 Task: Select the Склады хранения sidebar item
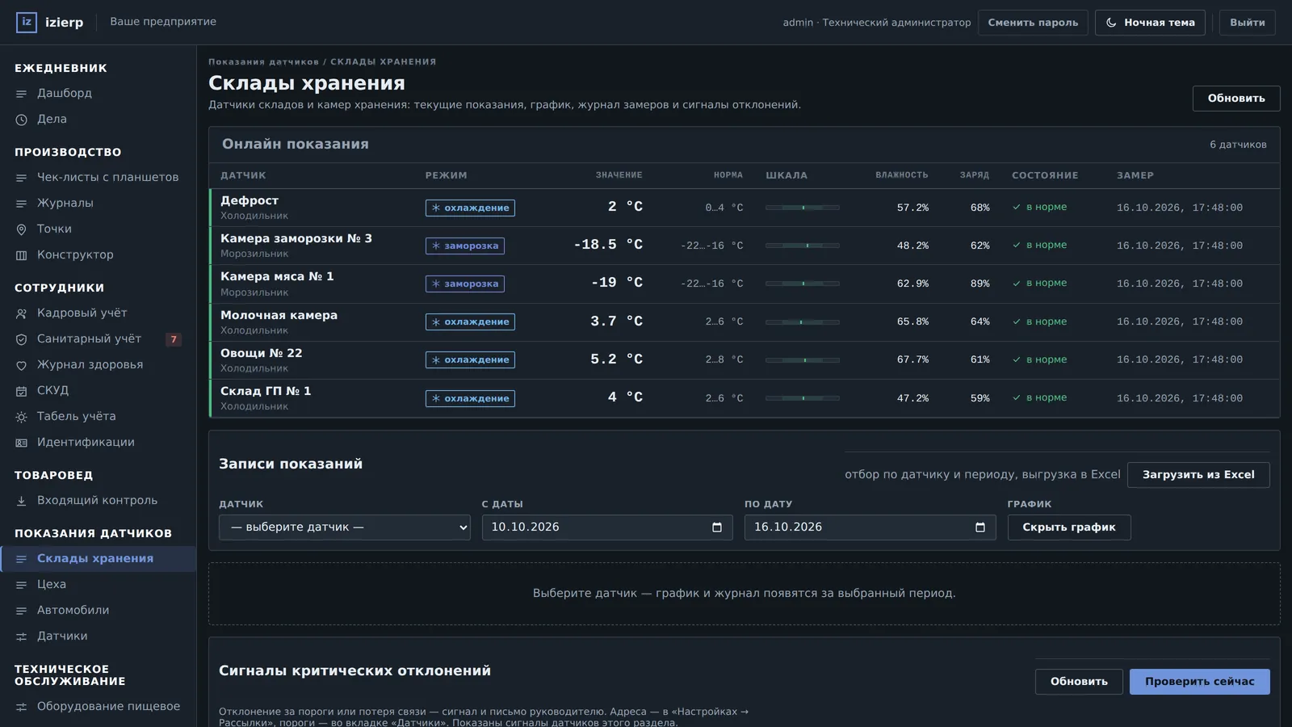(x=98, y=559)
